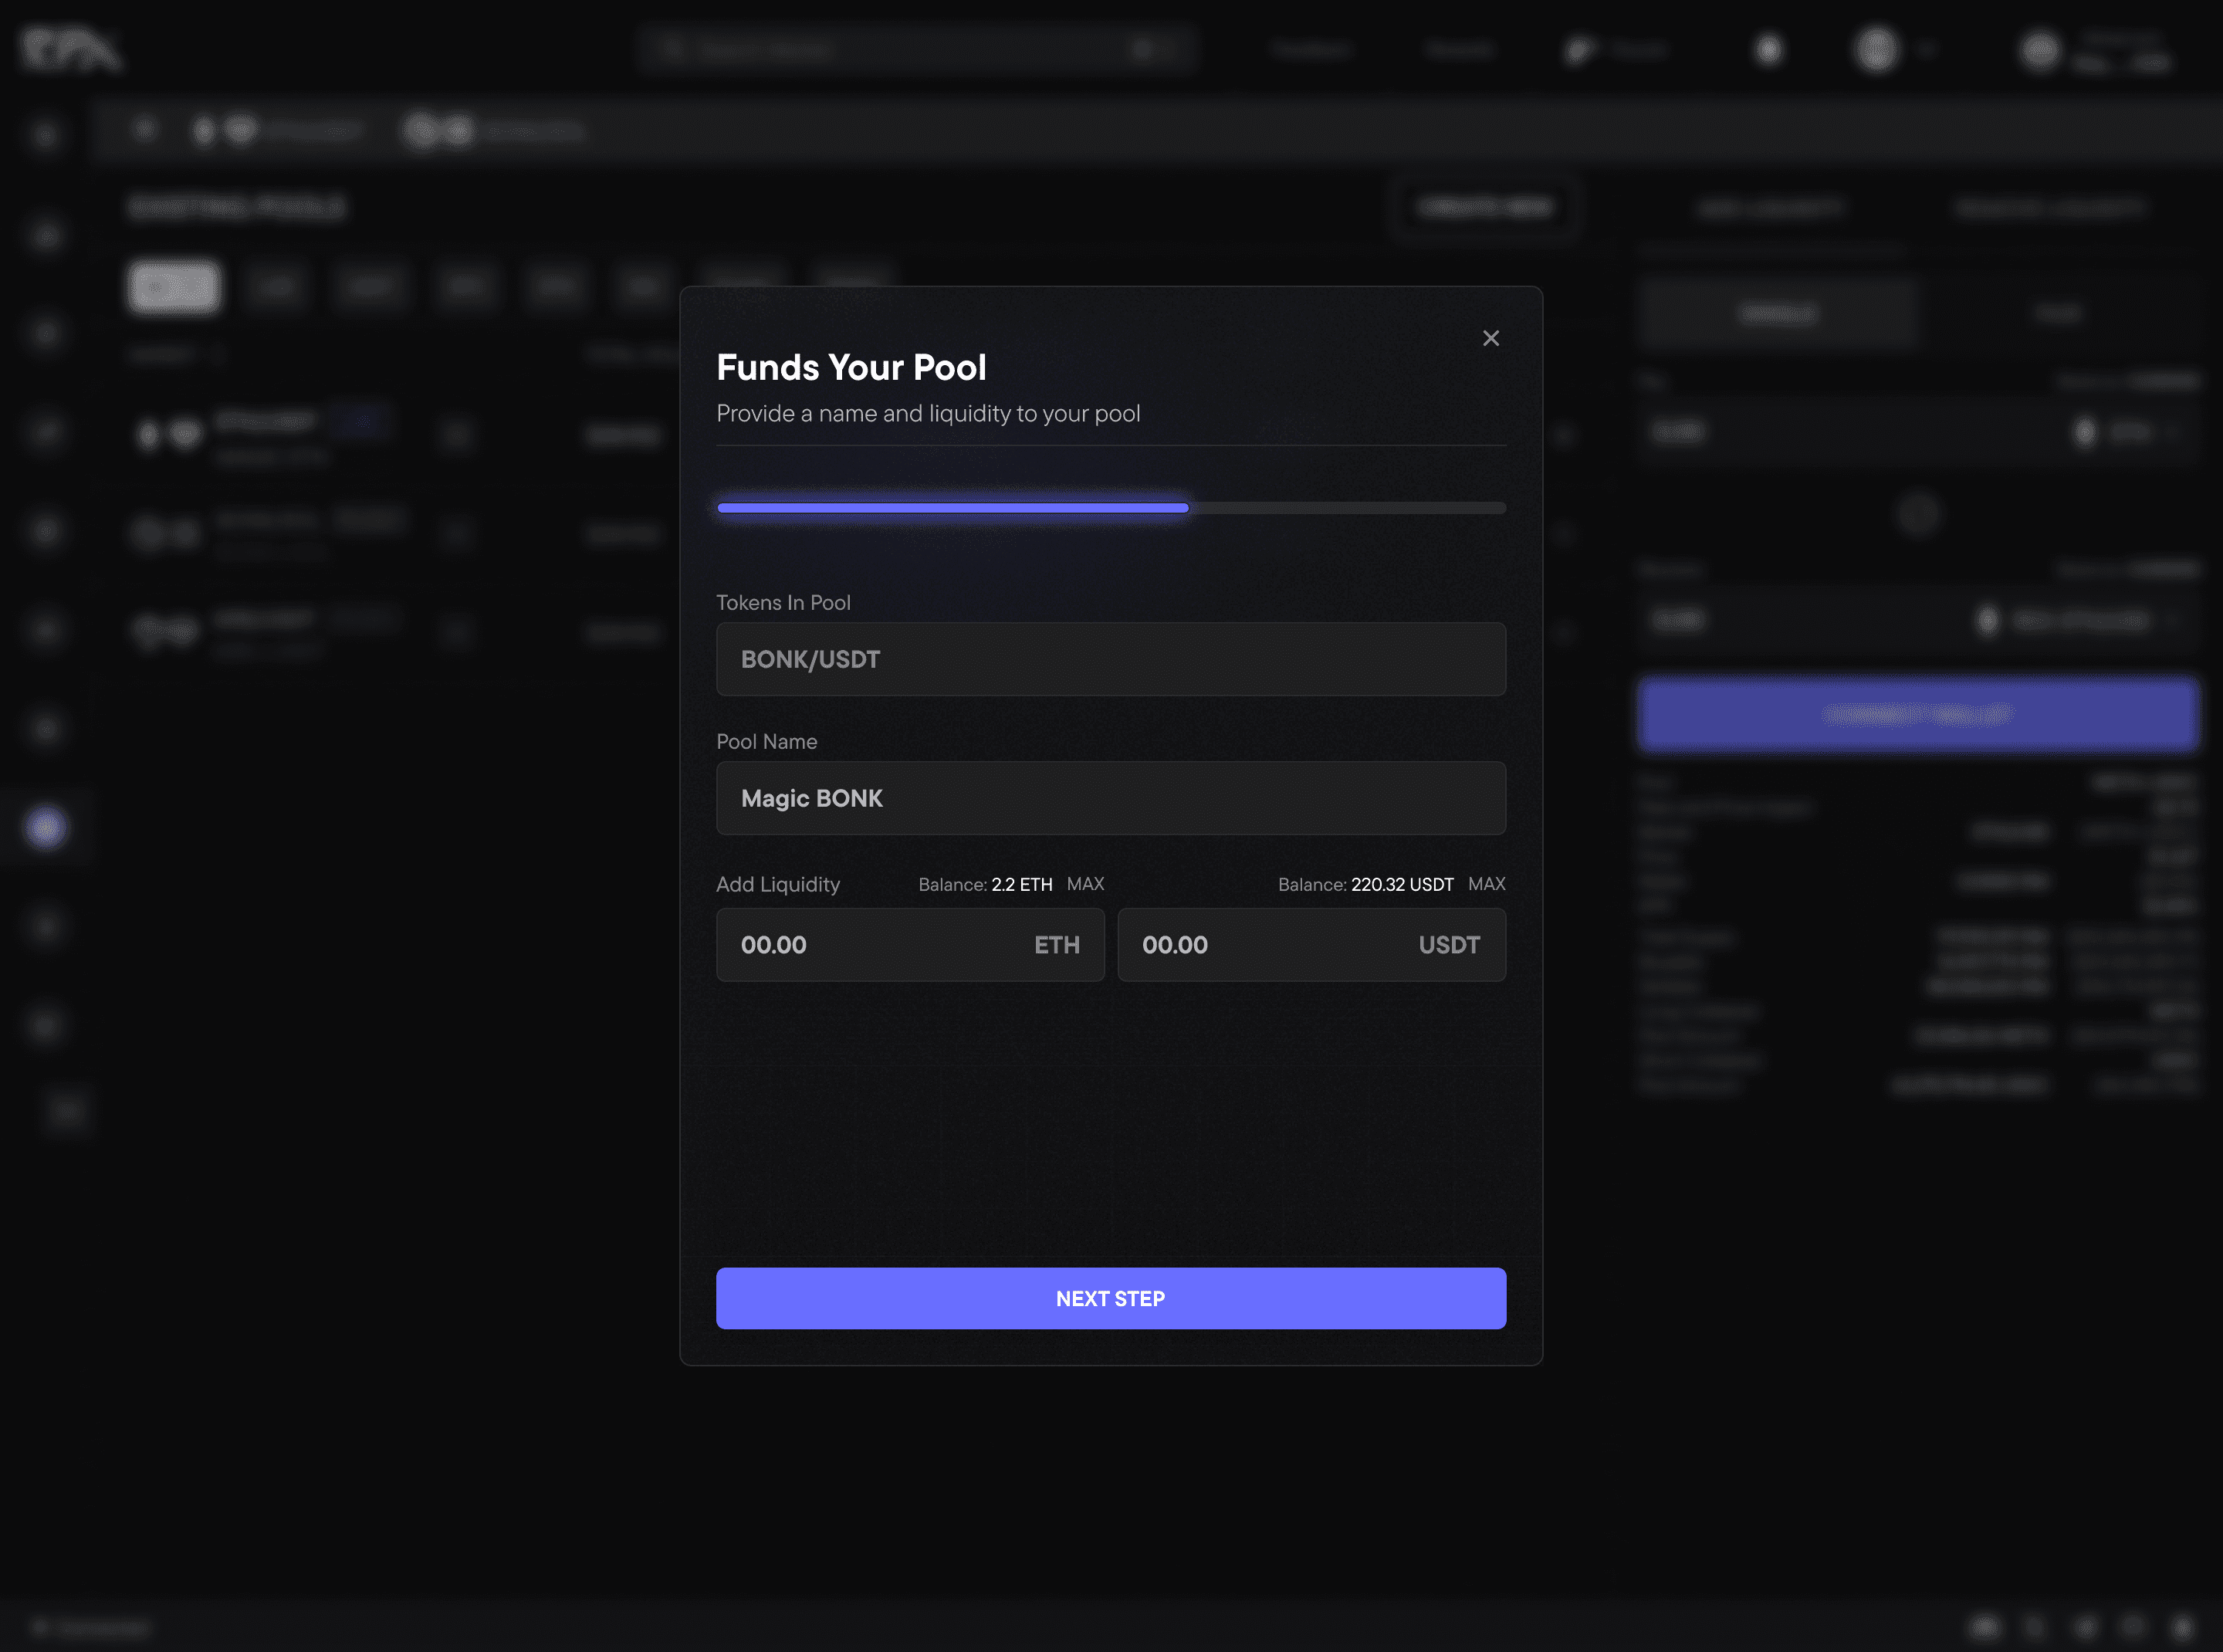Click the 2.2 ETH balance value
The width and height of the screenshot is (2223, 1652).
pos(1021,885)
